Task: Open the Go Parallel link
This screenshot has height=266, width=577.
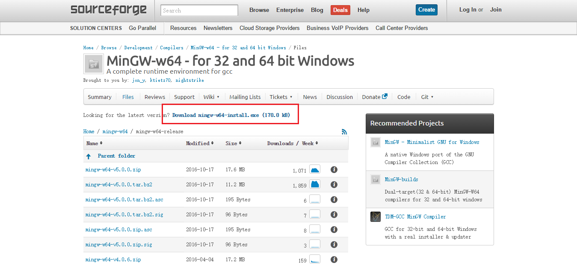Action: (142, 28)
